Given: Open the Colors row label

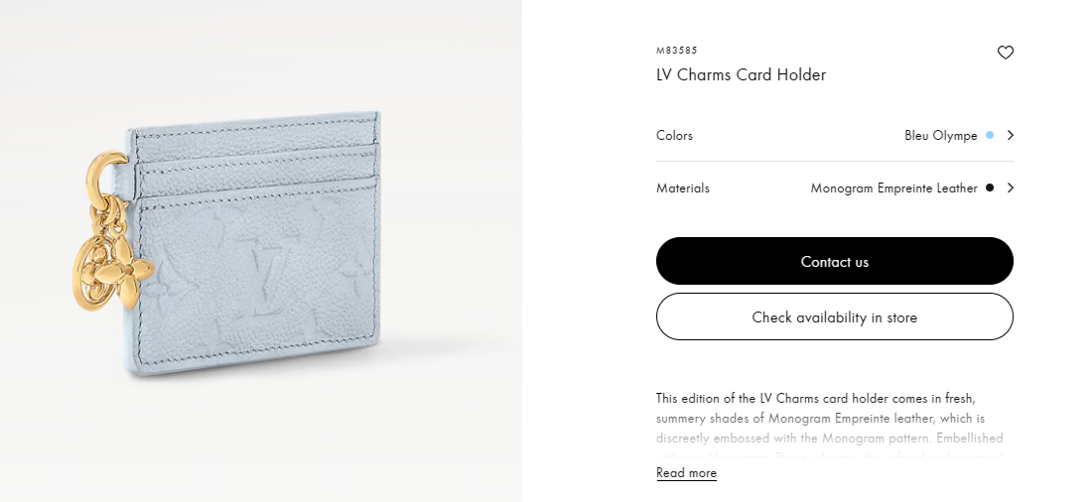Looking at the screenshot, I should click(x=674, y=135).
